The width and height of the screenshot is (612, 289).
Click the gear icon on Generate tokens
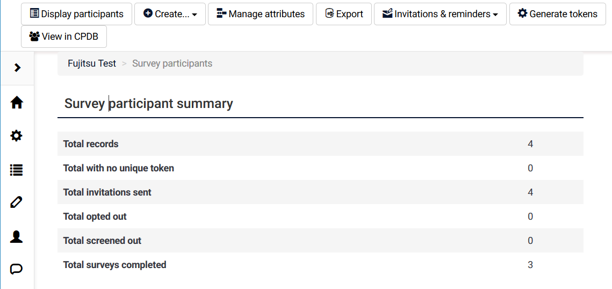click(522, 13)
